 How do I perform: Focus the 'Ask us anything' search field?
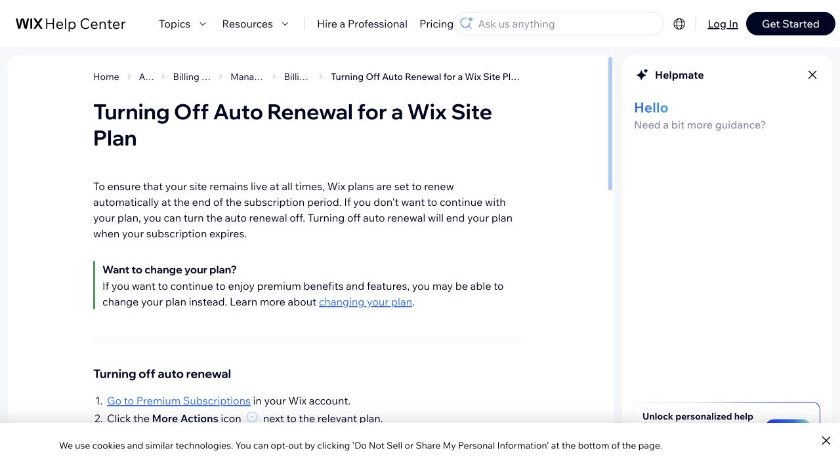[558, 24]
